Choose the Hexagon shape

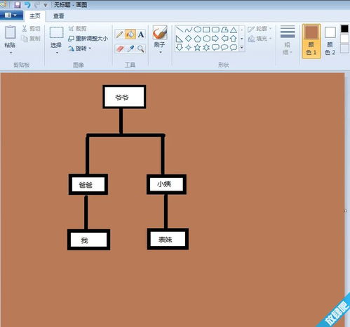(207, 39)
